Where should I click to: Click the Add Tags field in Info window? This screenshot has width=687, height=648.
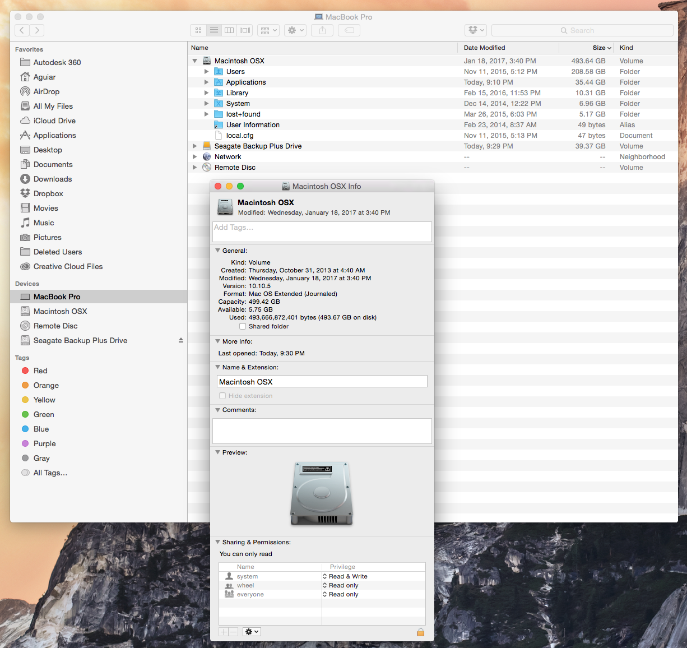[322, 232]
